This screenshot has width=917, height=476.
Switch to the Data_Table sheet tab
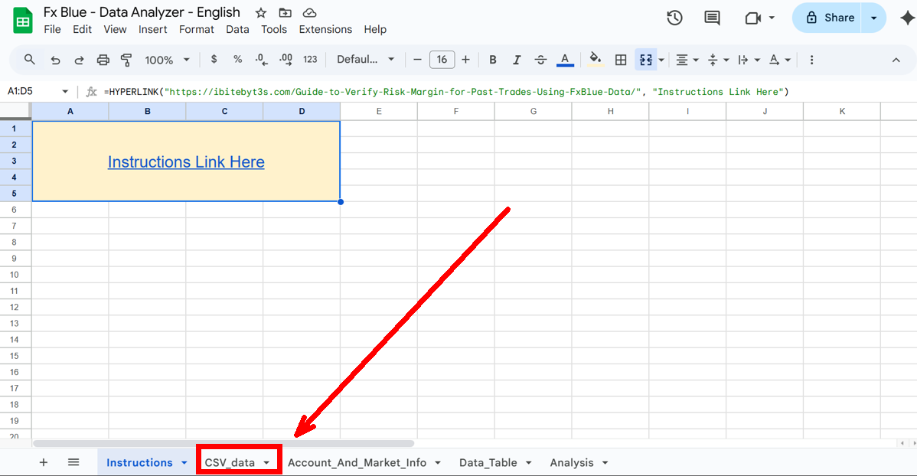[488, 462]
